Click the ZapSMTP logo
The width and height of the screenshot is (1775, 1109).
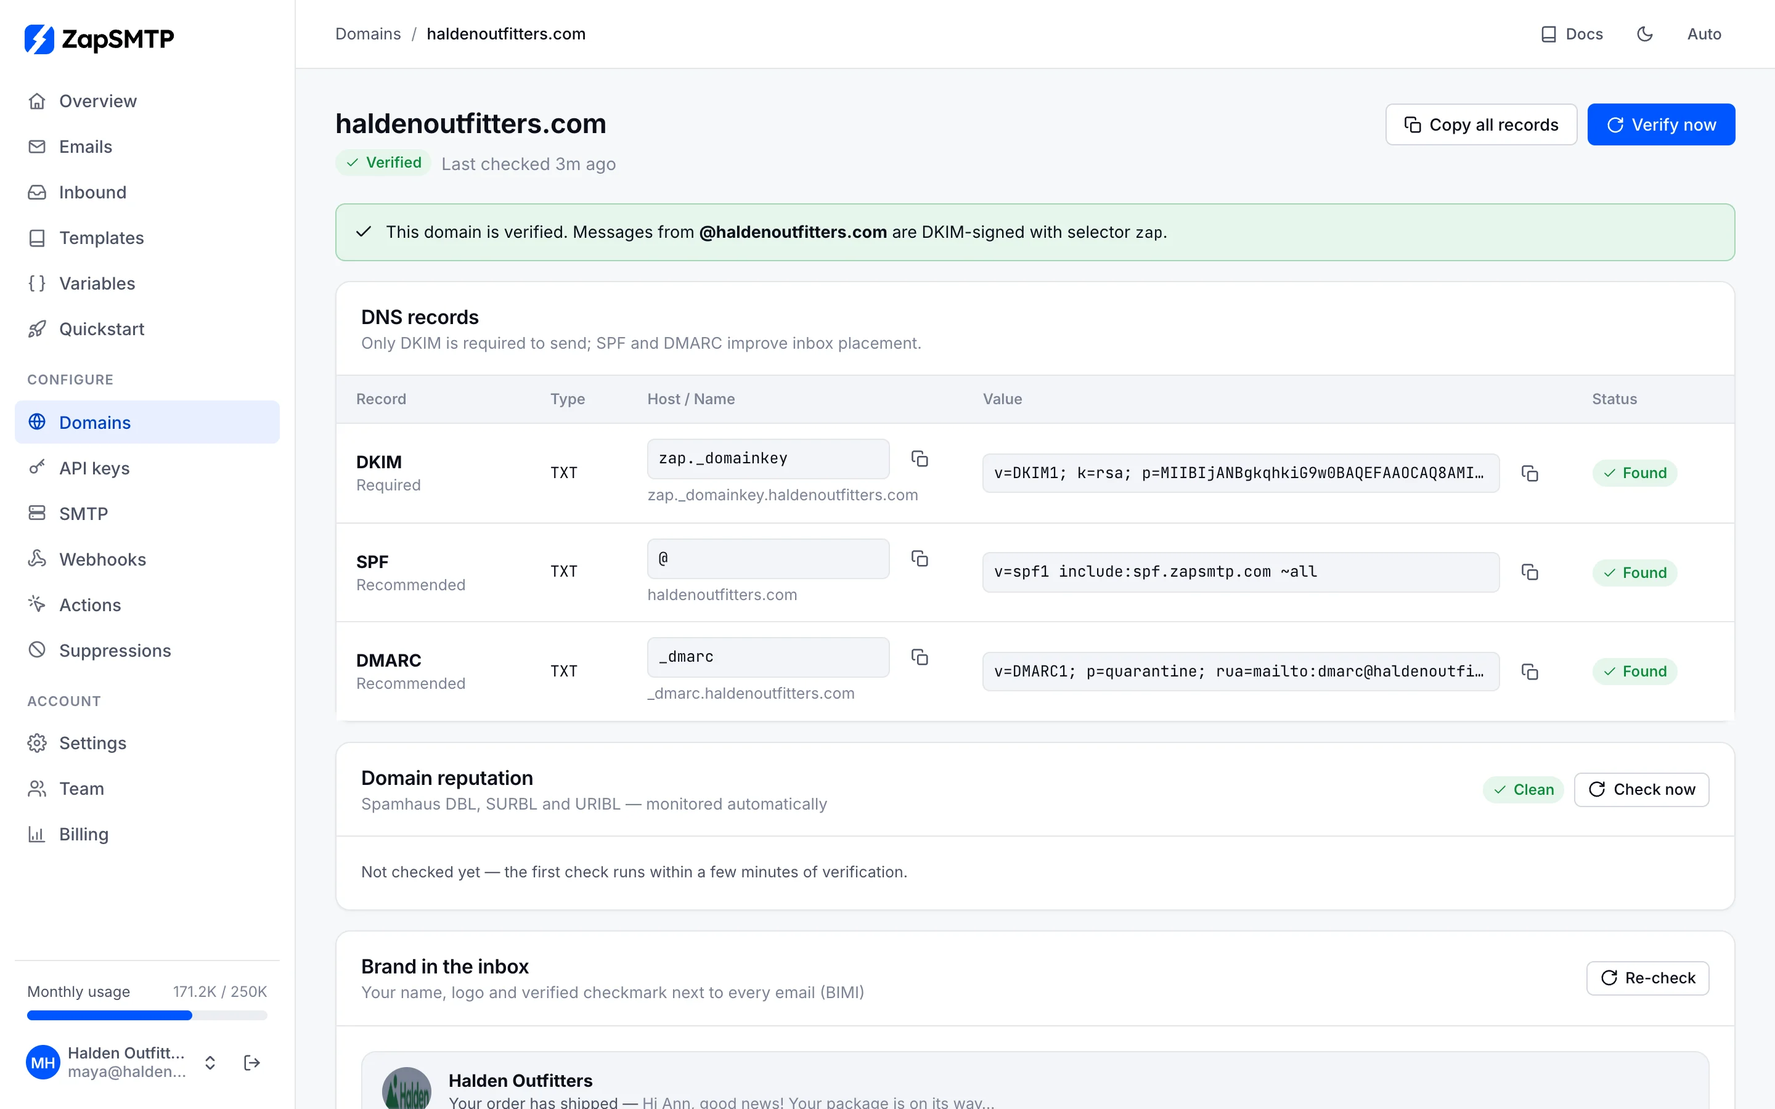tap(99, 39)
